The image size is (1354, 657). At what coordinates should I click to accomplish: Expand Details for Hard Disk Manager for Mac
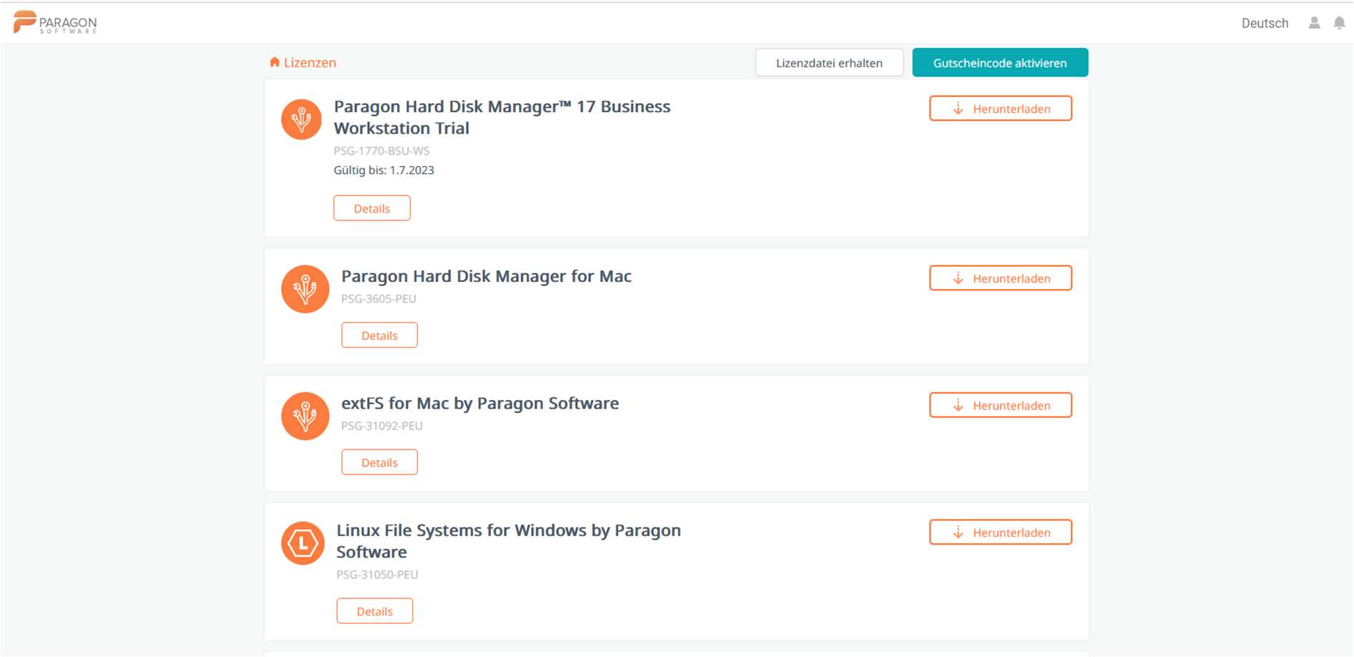(379, 336)
